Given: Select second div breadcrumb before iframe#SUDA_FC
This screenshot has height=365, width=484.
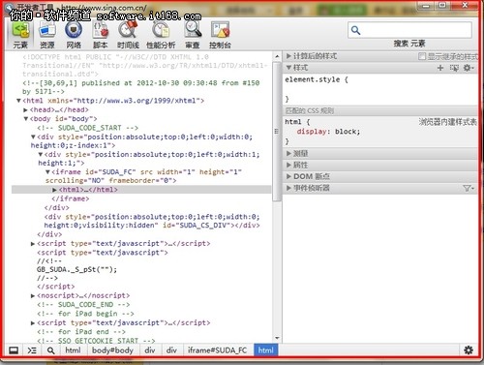Looking at the screenshot, I should point(171,350).
